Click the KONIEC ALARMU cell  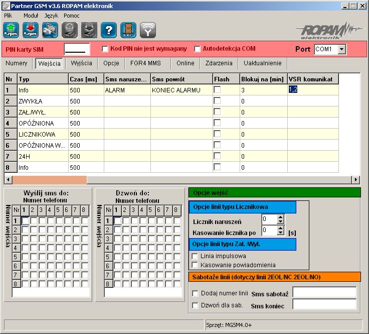[x=181, y=90]
